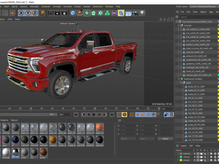Toggle the X axis lock
The height and width of the screenshot is (164, 219).
click(21, 13)
